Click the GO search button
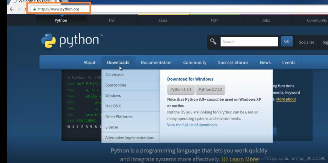328x163 pixels. point(287,41)
